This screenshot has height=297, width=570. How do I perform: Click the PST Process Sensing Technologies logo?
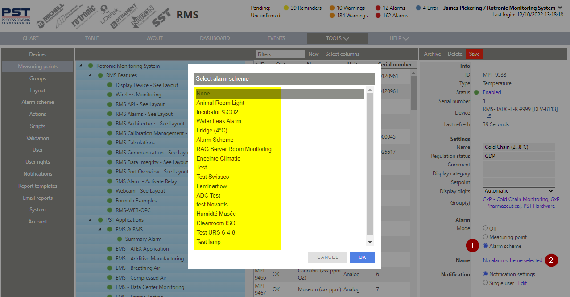coord(16,15)
